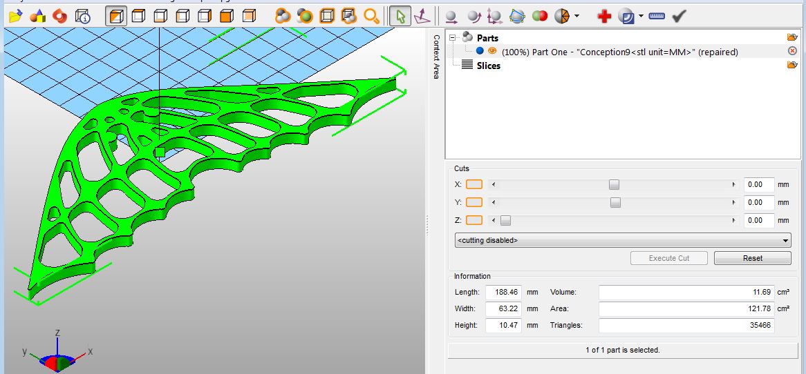Open the ruler measurement tool
This screenshot has width=806, height=374.
(x=657, y=17)
